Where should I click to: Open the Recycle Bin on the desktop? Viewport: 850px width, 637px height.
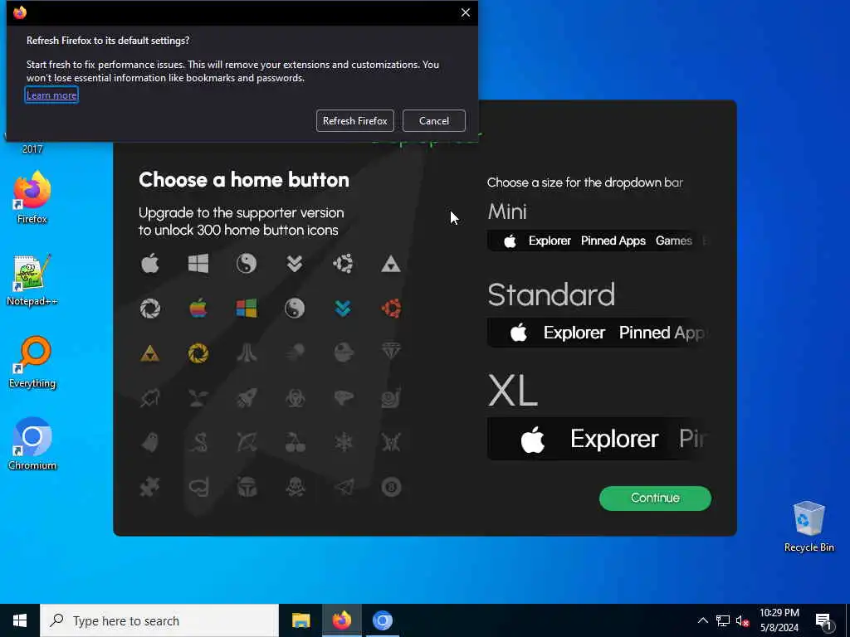808,527
